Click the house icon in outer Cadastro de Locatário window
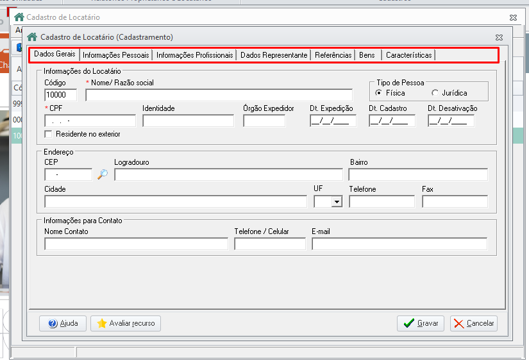The height and width of the screenshot is (361, 529). [19, 17]
